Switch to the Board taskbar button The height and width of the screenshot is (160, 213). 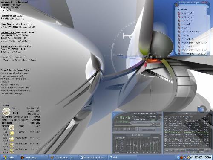click(93, 157)
